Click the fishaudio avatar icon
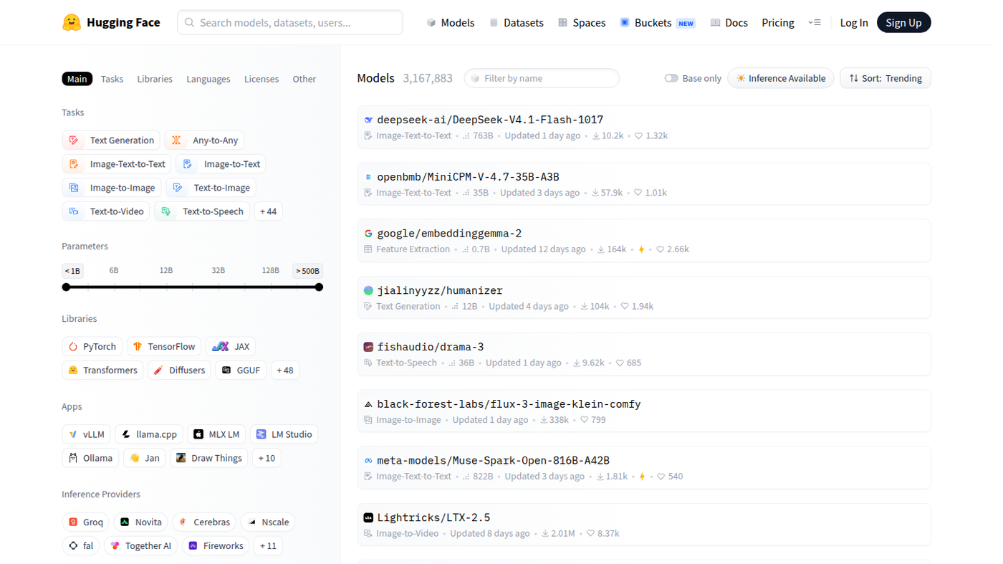Screen dimensions: 1003x564 pyautogui.click(x=368, y=348)
